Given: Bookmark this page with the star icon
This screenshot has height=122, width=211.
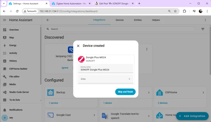Looking at the screenshot, I should pyautogui.click(x=175, y=11).
